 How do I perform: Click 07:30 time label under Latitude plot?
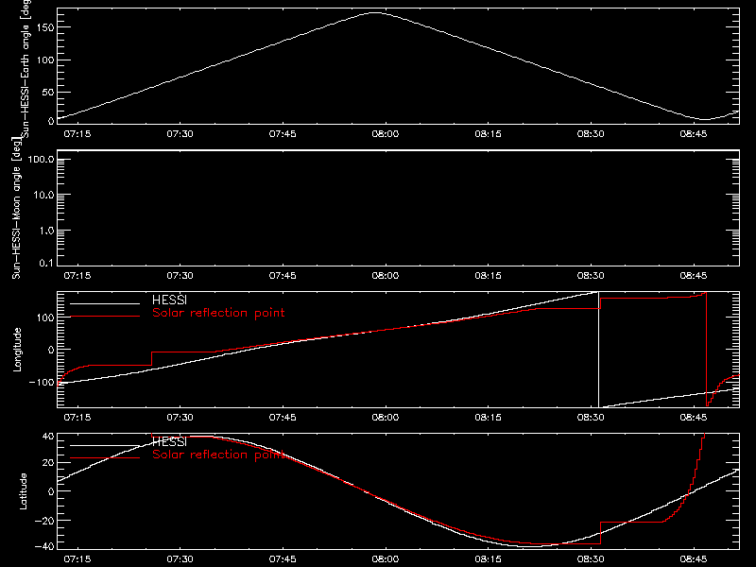[x=180, y=559]
